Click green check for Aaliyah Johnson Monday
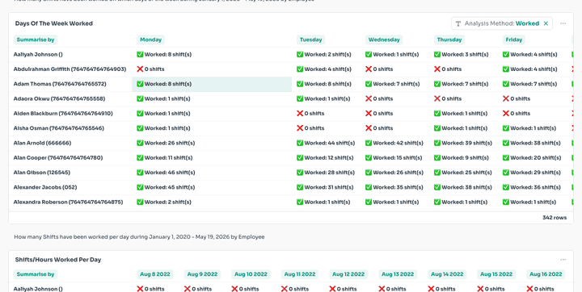This screenshot has width=582, height=292. coord(140,55)
